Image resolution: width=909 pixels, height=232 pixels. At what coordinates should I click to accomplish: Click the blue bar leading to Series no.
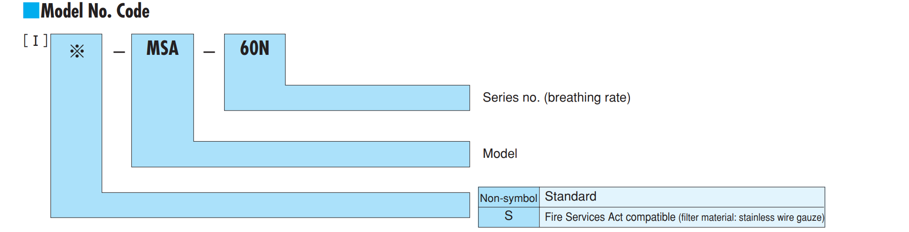(347, 98)
